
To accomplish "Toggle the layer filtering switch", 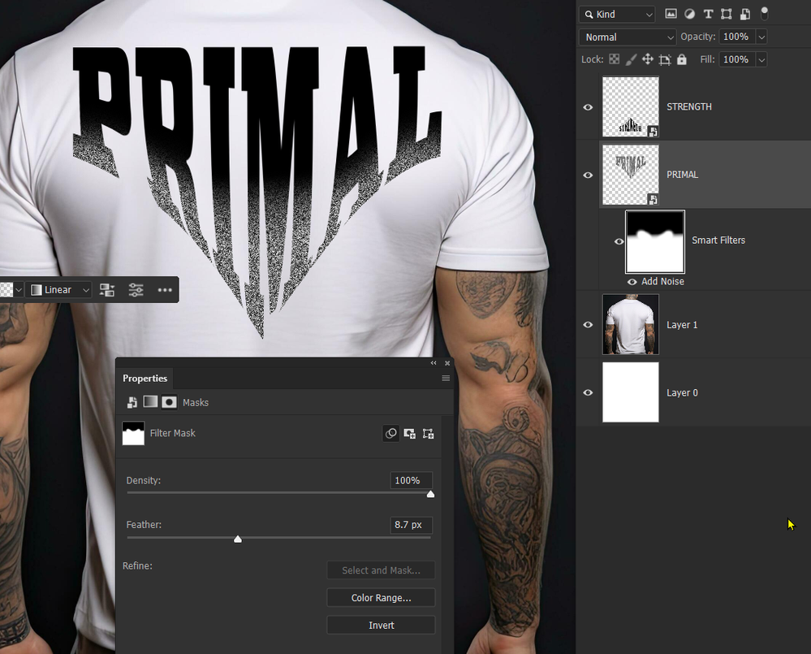I will pos(765,14).
